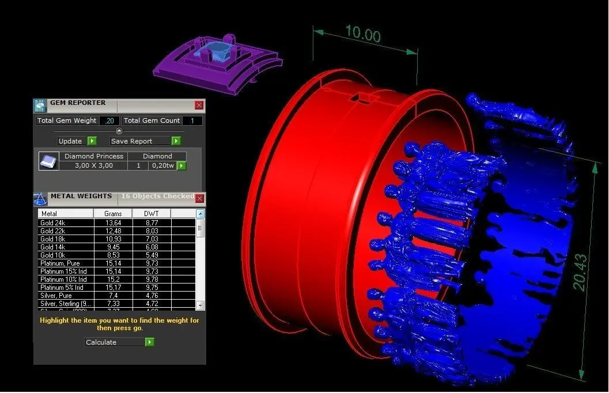The height and width of the screenshot is (393, 609).
Task: Click the metal list scroll-up arrow
Action: coord(200,214)
